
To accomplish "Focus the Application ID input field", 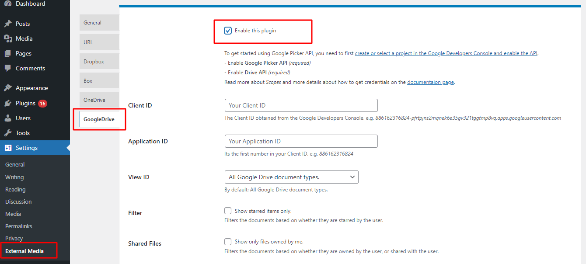I will pyautogui.click(x=301, y=141).
